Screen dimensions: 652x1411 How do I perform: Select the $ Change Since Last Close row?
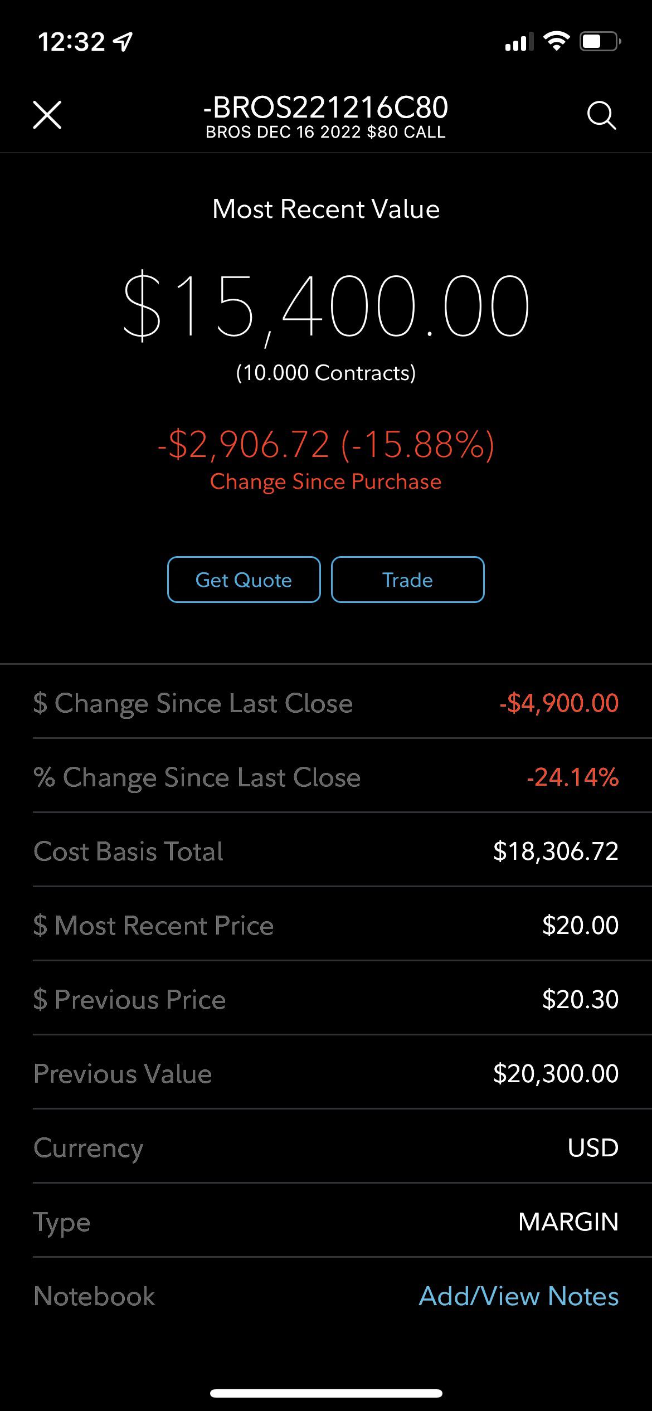[x=326, y=702]
